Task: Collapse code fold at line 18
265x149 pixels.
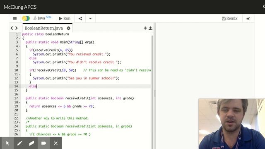Action: (19, 102)
